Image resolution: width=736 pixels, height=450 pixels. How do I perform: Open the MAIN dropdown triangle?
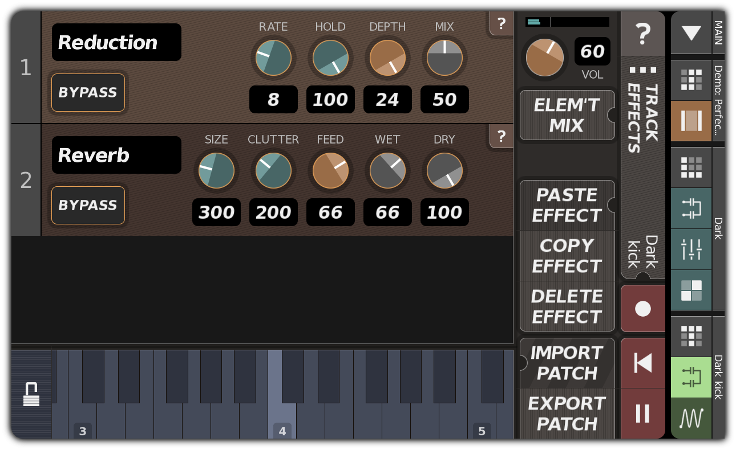pos(691,33)
